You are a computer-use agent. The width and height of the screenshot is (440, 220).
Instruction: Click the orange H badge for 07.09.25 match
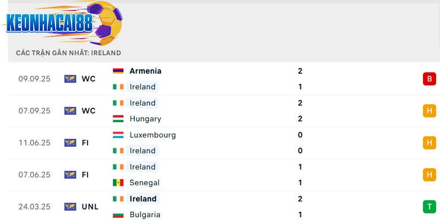point(429,111)
